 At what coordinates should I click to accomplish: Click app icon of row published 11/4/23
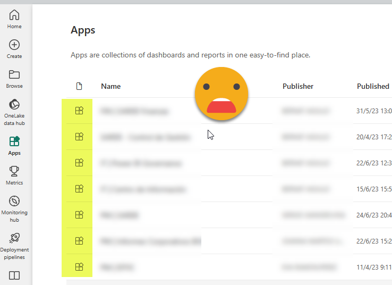click(79, 267)
